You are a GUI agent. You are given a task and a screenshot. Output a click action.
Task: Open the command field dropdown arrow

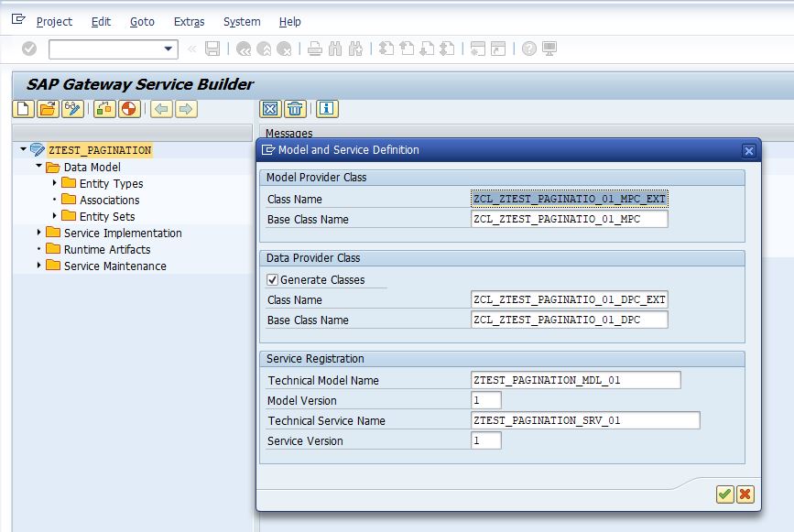169,49
